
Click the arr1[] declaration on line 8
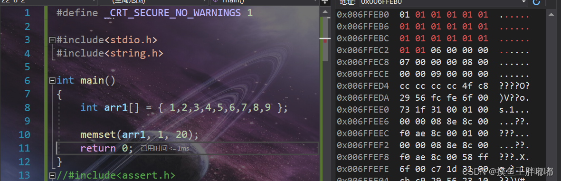coord(122,107)
